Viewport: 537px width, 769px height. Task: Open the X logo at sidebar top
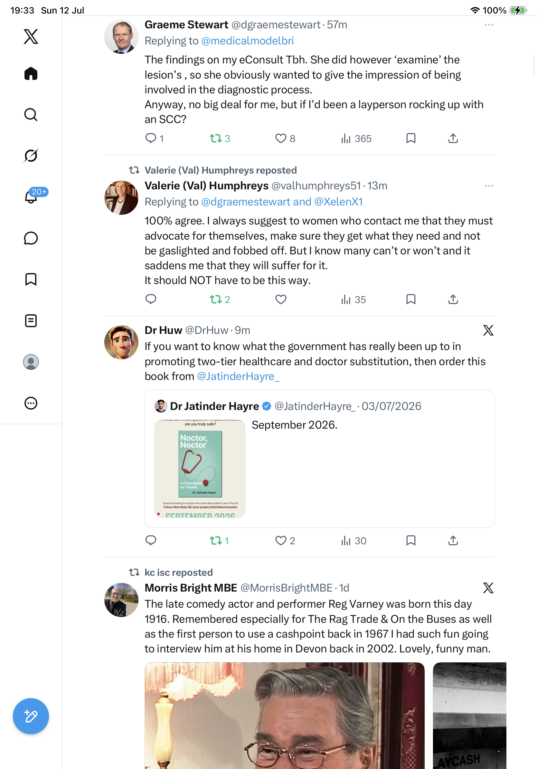31,36
